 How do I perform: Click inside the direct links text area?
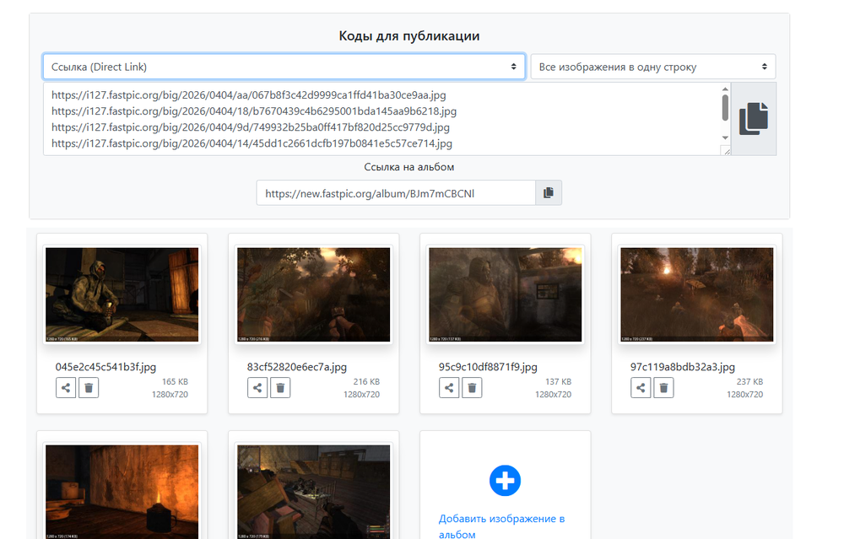[380, 119]
